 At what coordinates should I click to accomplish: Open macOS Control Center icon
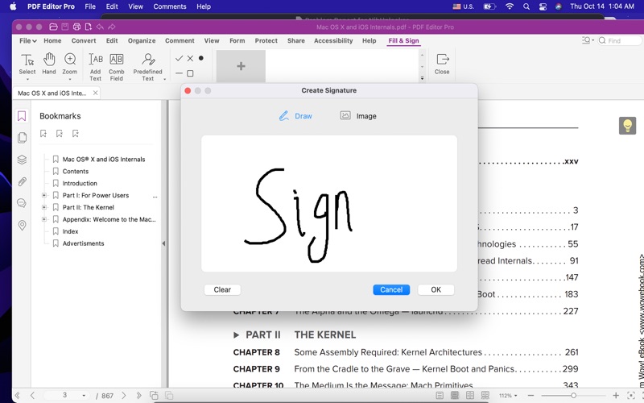coord(543,6)
